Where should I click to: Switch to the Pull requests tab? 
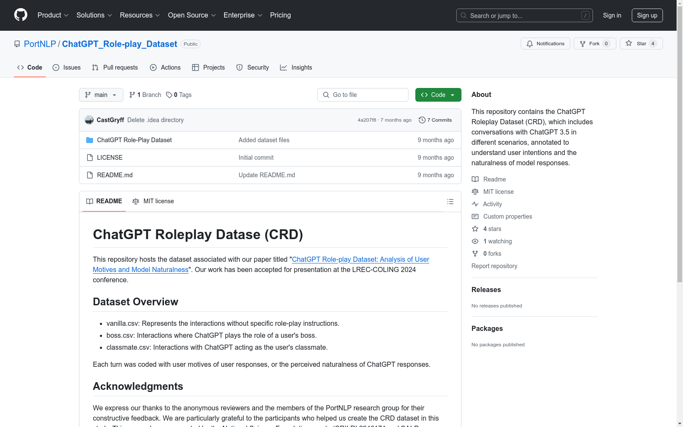(115, 67)
